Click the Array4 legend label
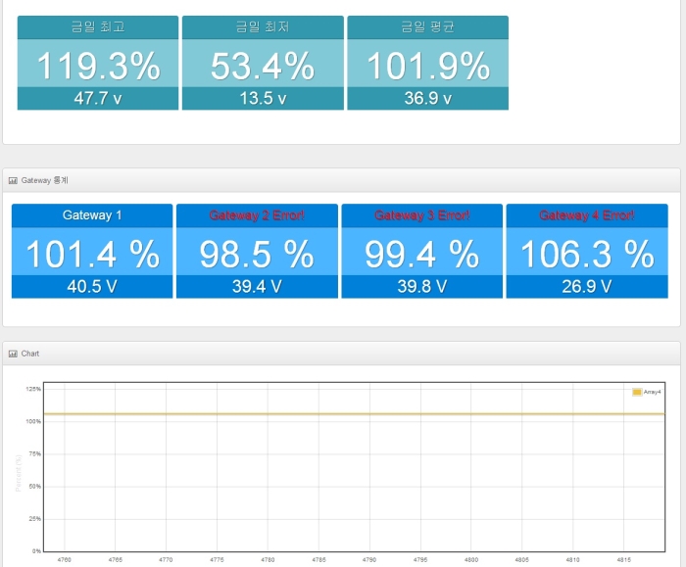Screen dimensions: 686x567 pyautogui.click(x=652, y=392)
